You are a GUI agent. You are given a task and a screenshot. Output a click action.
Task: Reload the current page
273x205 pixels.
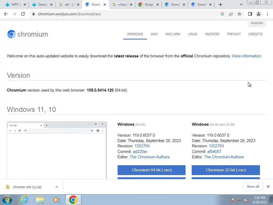23,14
